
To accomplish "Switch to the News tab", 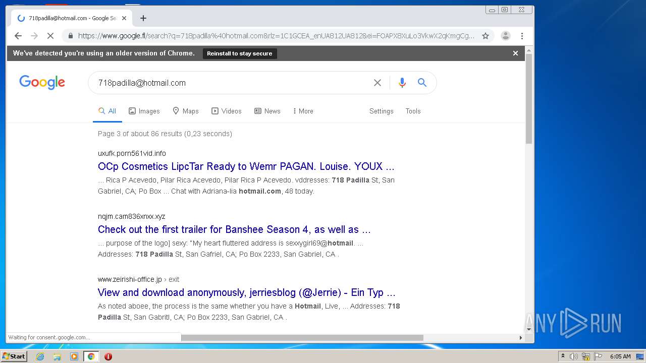I will point(267,111).
